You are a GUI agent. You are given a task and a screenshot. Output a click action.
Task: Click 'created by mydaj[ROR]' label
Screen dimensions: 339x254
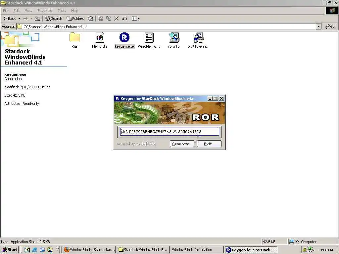click(x=136, y=144)
